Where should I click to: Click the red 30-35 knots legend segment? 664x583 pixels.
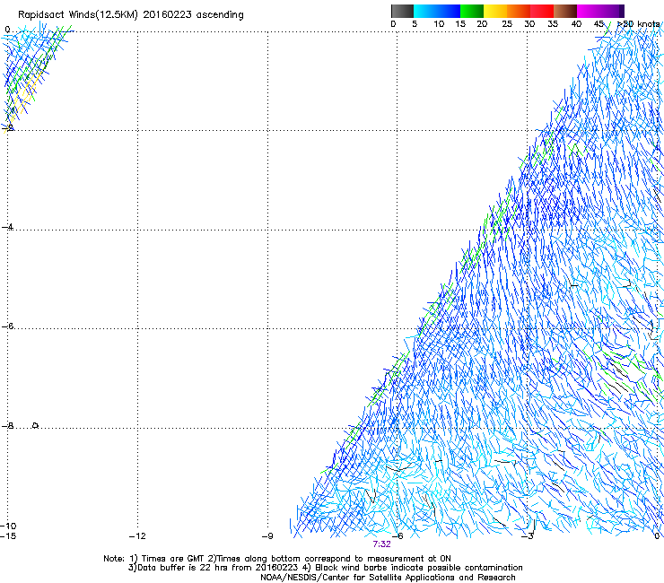point(542,11)
